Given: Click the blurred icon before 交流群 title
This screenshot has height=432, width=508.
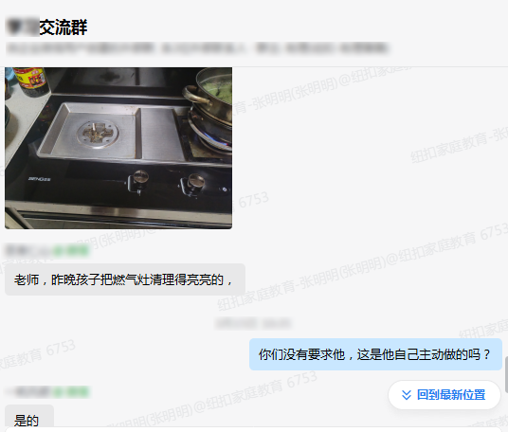Looking at the screenshot, I should [x=23, y=27].
